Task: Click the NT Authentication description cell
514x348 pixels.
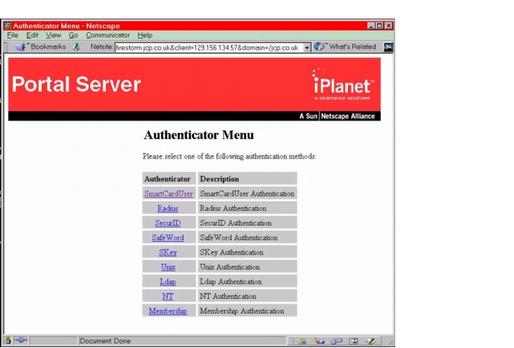Action: [x=248, y=297]
